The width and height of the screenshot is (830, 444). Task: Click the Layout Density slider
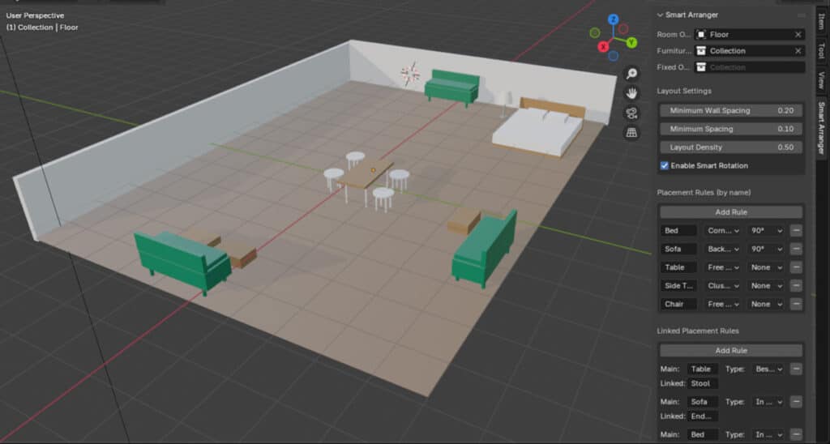[731, 147]
